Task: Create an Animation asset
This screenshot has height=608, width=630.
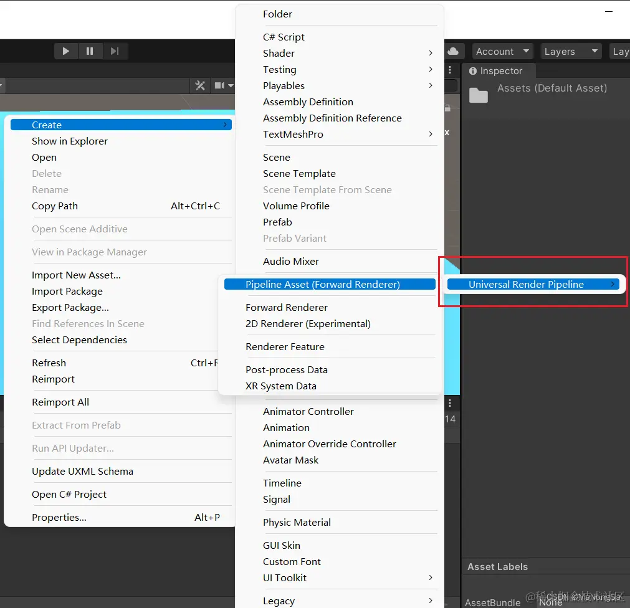Action: 340,428
